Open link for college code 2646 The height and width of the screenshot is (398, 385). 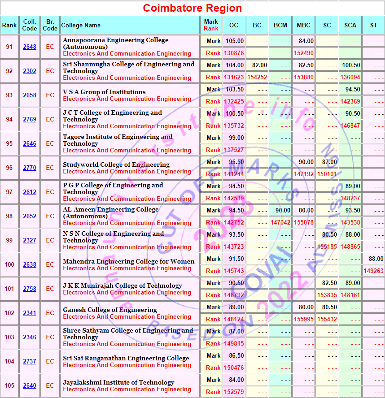pos(30,144)
